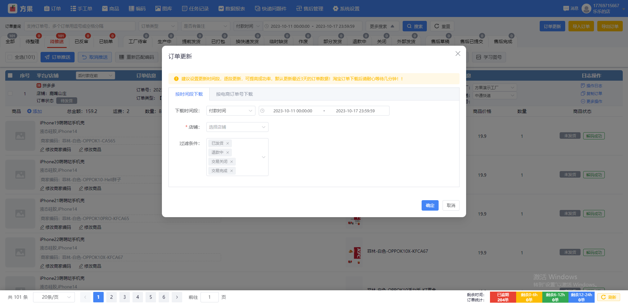Click 修改商品 for iPhone21 product
This screenshot has width=628, height=304.
tap(90, 227)
